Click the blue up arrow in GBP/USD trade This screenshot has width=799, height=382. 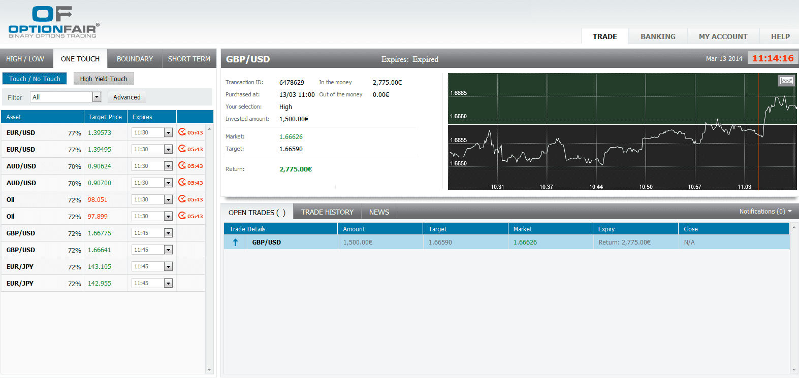[x=235, y=242]
